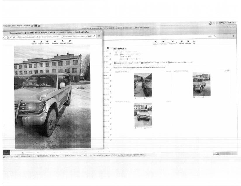Open the Система menu in top panel
The height and width of the screenshot is (186, 241).
click(x=26, y=26)
